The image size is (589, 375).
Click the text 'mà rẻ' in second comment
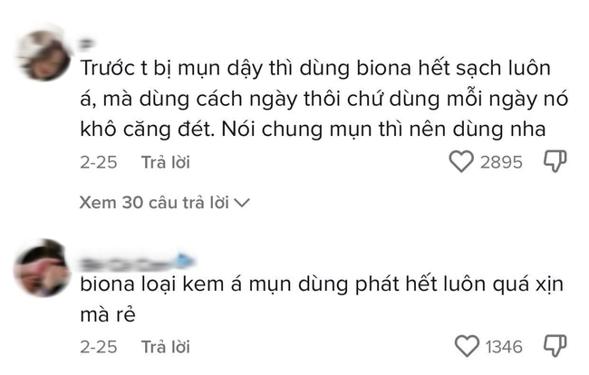click(105, 313)
